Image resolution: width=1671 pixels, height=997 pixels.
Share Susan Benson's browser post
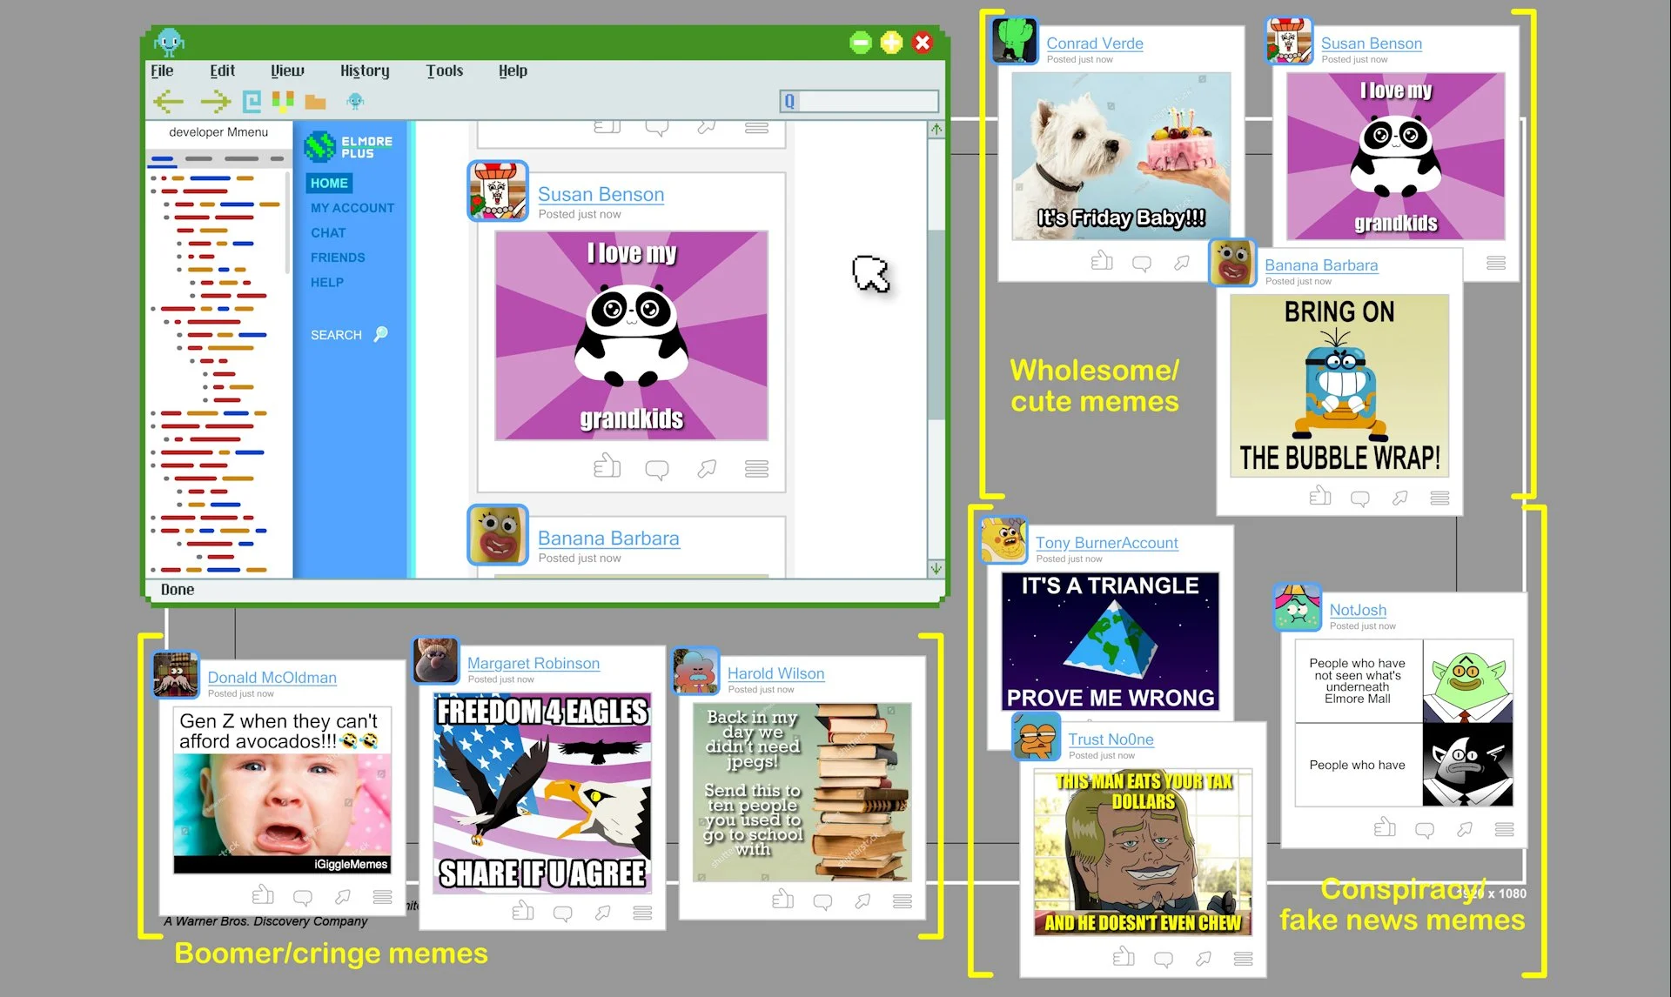coord(707,469)
